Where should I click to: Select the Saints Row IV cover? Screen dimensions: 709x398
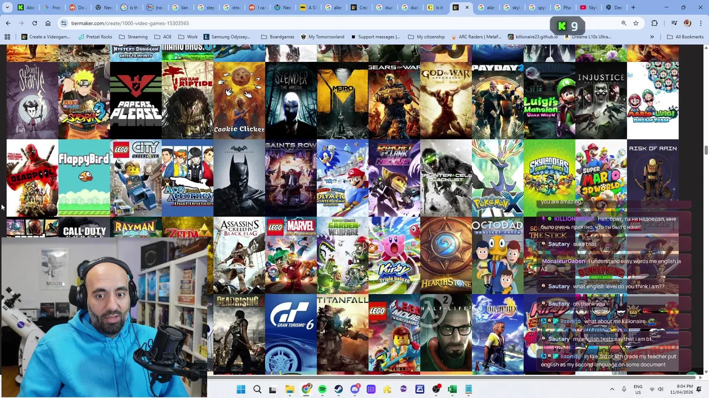[x=291, y=178]
